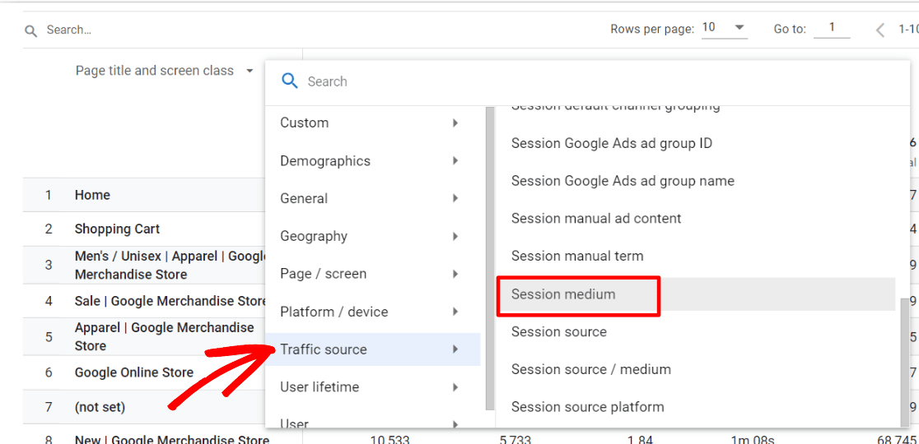Select Session source / medium option
Screen dimensions: 919x444
591,370
